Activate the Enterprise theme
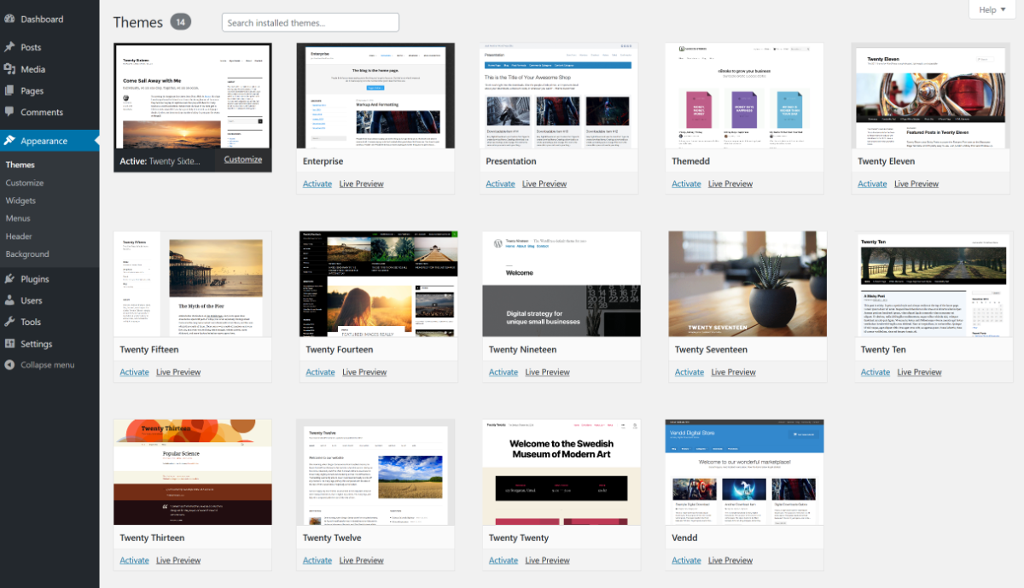Image resolution: width=1024 pixels, height=588 pixels. [317, 183]
